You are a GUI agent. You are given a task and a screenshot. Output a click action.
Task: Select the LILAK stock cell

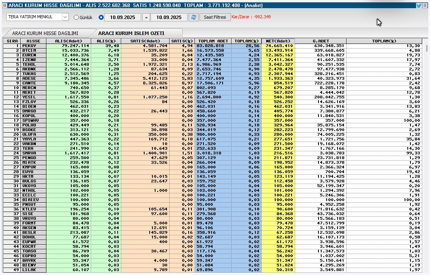(x=34, y=270)
